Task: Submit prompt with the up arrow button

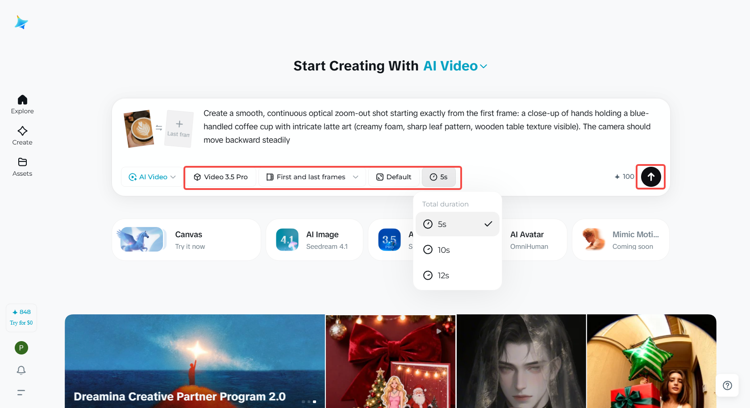Action: tap(651, 177)
